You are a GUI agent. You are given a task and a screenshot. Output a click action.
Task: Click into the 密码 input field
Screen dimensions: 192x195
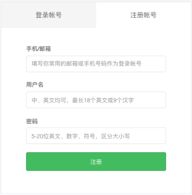point(96,136)
